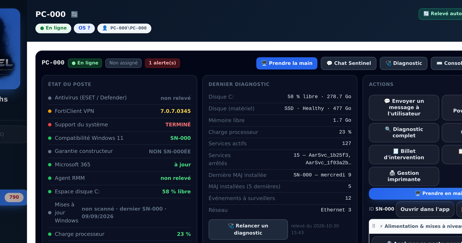Click the refresh icon beside PC-000 title
Screen dimensions: 462x243
(74, 14)
